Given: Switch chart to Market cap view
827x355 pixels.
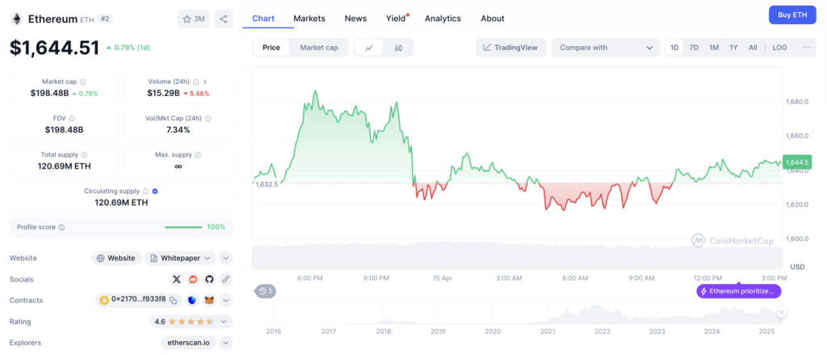Looking at the screenshot, I should [x=319, y=48].
